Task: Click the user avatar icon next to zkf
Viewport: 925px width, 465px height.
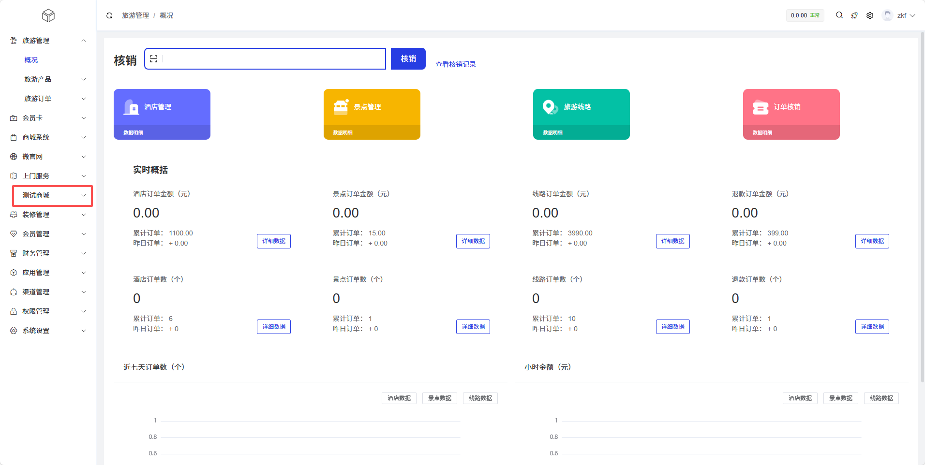Action: pyautogui.click(x=887, y=15)
